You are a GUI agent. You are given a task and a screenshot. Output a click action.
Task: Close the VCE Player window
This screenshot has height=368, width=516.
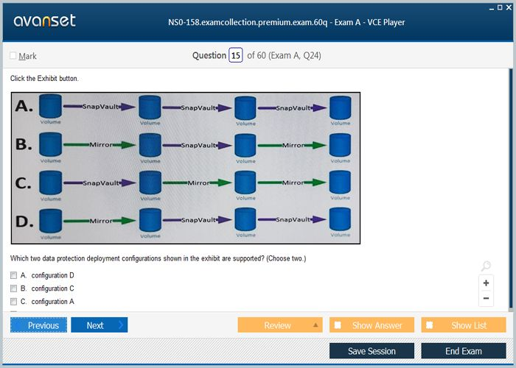tap(509, 7)
